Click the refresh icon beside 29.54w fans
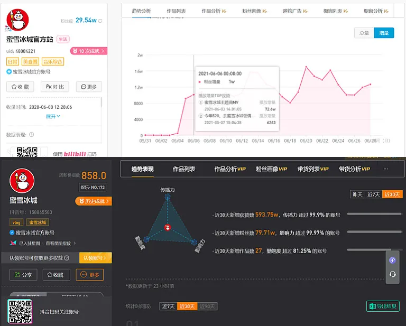Image resolution: width=406 pixels, height=326 pixels. [100, 21]
